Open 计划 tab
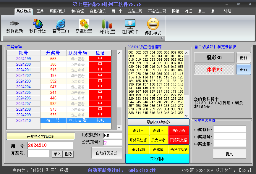Image resolution: width=256 pixels, height=174 pixels. (x=227, y=11)
